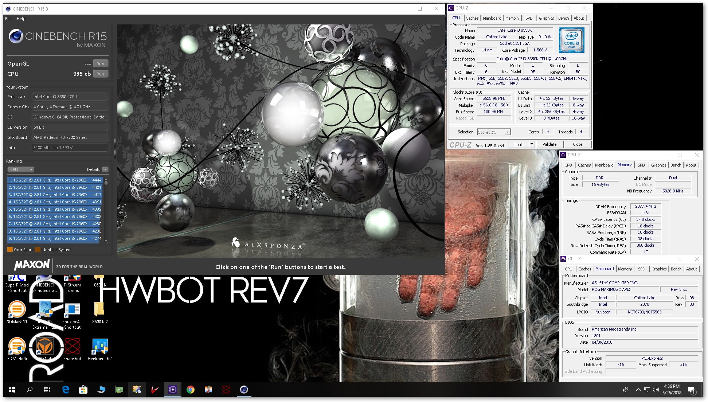Open Graphics tab in Mainboard CPU-Z window
This screenshot has height=402, width=708.
pos(659,269)
